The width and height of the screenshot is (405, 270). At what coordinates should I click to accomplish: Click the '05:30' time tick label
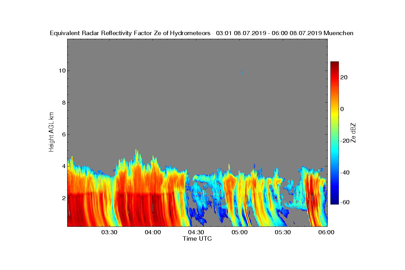point(283,233)
